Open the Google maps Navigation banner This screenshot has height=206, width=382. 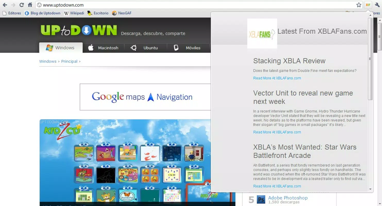coord(145,97)
